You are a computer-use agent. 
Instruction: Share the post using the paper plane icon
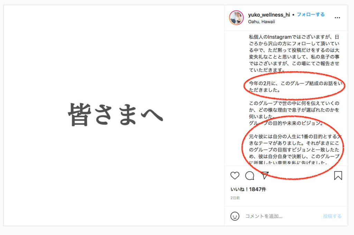click(264, 175)
